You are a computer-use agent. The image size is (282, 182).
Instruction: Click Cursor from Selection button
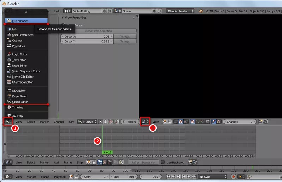[x=98, y=31]
